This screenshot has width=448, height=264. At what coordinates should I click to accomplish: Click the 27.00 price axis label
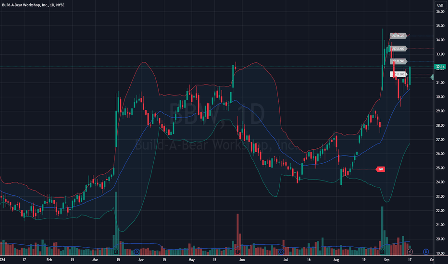pyautogui.click(x=440, y=140)
